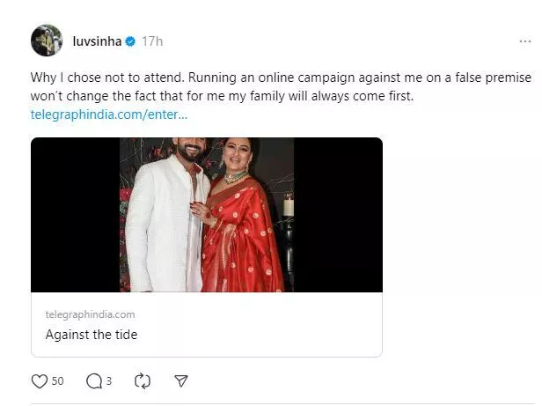
Task: Share the post via paper plane icon
Action: click(180, 381)
